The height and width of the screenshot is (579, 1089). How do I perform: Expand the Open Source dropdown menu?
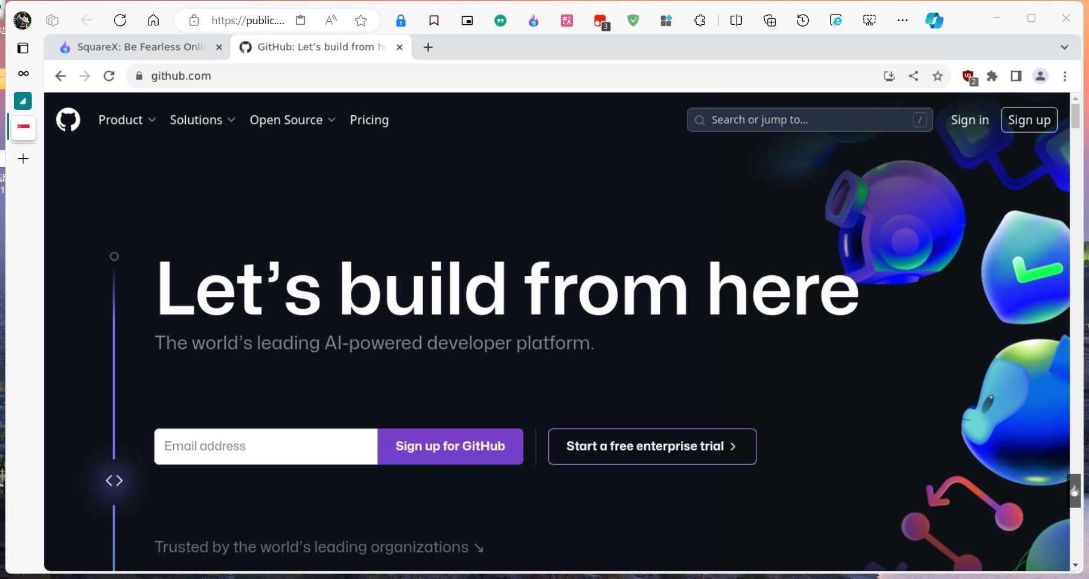pyautogui.click(x=292, y=120)
